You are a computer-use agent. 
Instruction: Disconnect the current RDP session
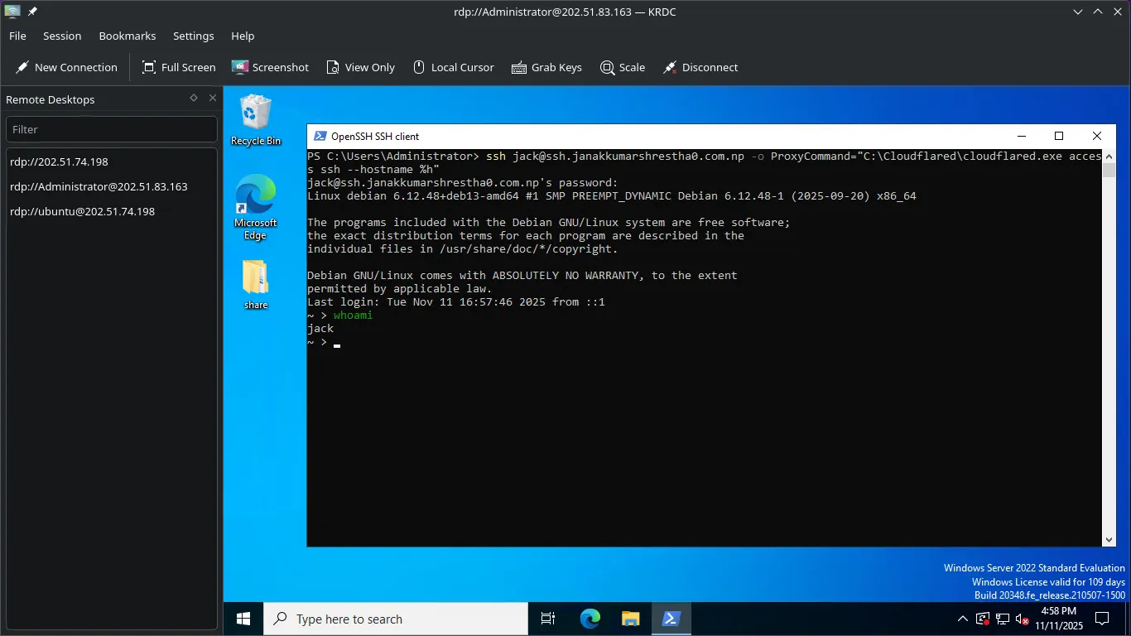coord(700,68)
